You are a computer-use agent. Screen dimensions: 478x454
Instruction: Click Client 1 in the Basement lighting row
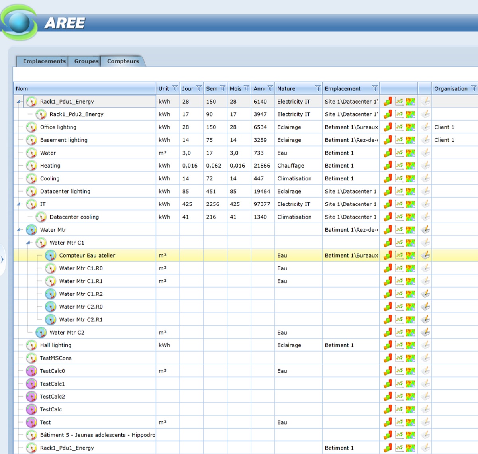pyautogui.click(x=444, y=140)
